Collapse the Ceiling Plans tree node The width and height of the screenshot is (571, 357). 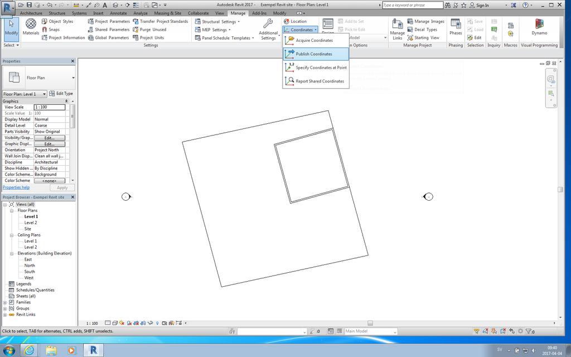[12, 235]
